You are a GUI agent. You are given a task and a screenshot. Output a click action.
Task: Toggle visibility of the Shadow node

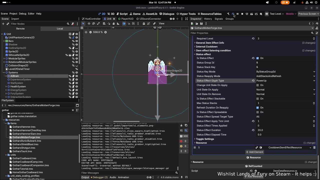pyautogui.click(x=76, y=44)
